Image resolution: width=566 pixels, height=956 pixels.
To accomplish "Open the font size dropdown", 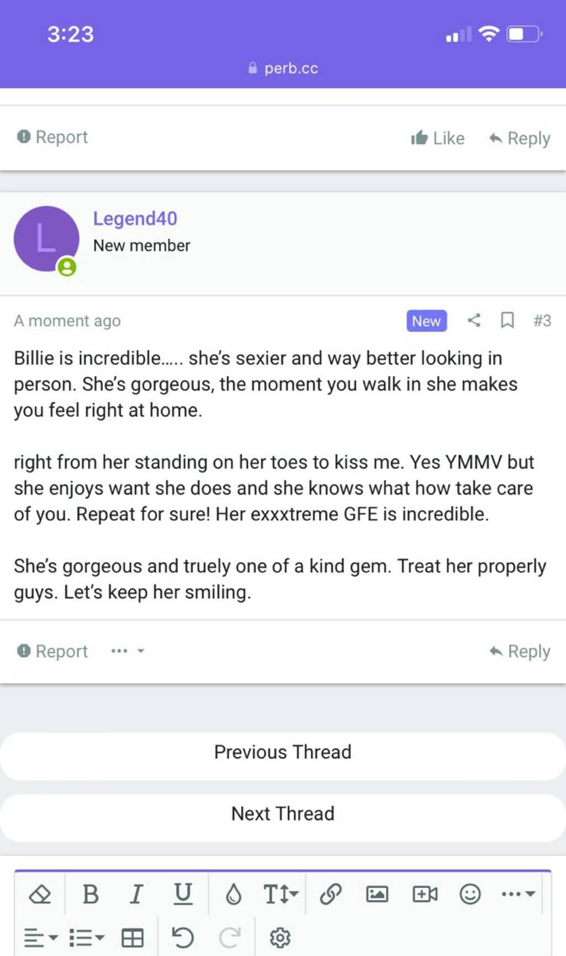I will coord(281,894).
